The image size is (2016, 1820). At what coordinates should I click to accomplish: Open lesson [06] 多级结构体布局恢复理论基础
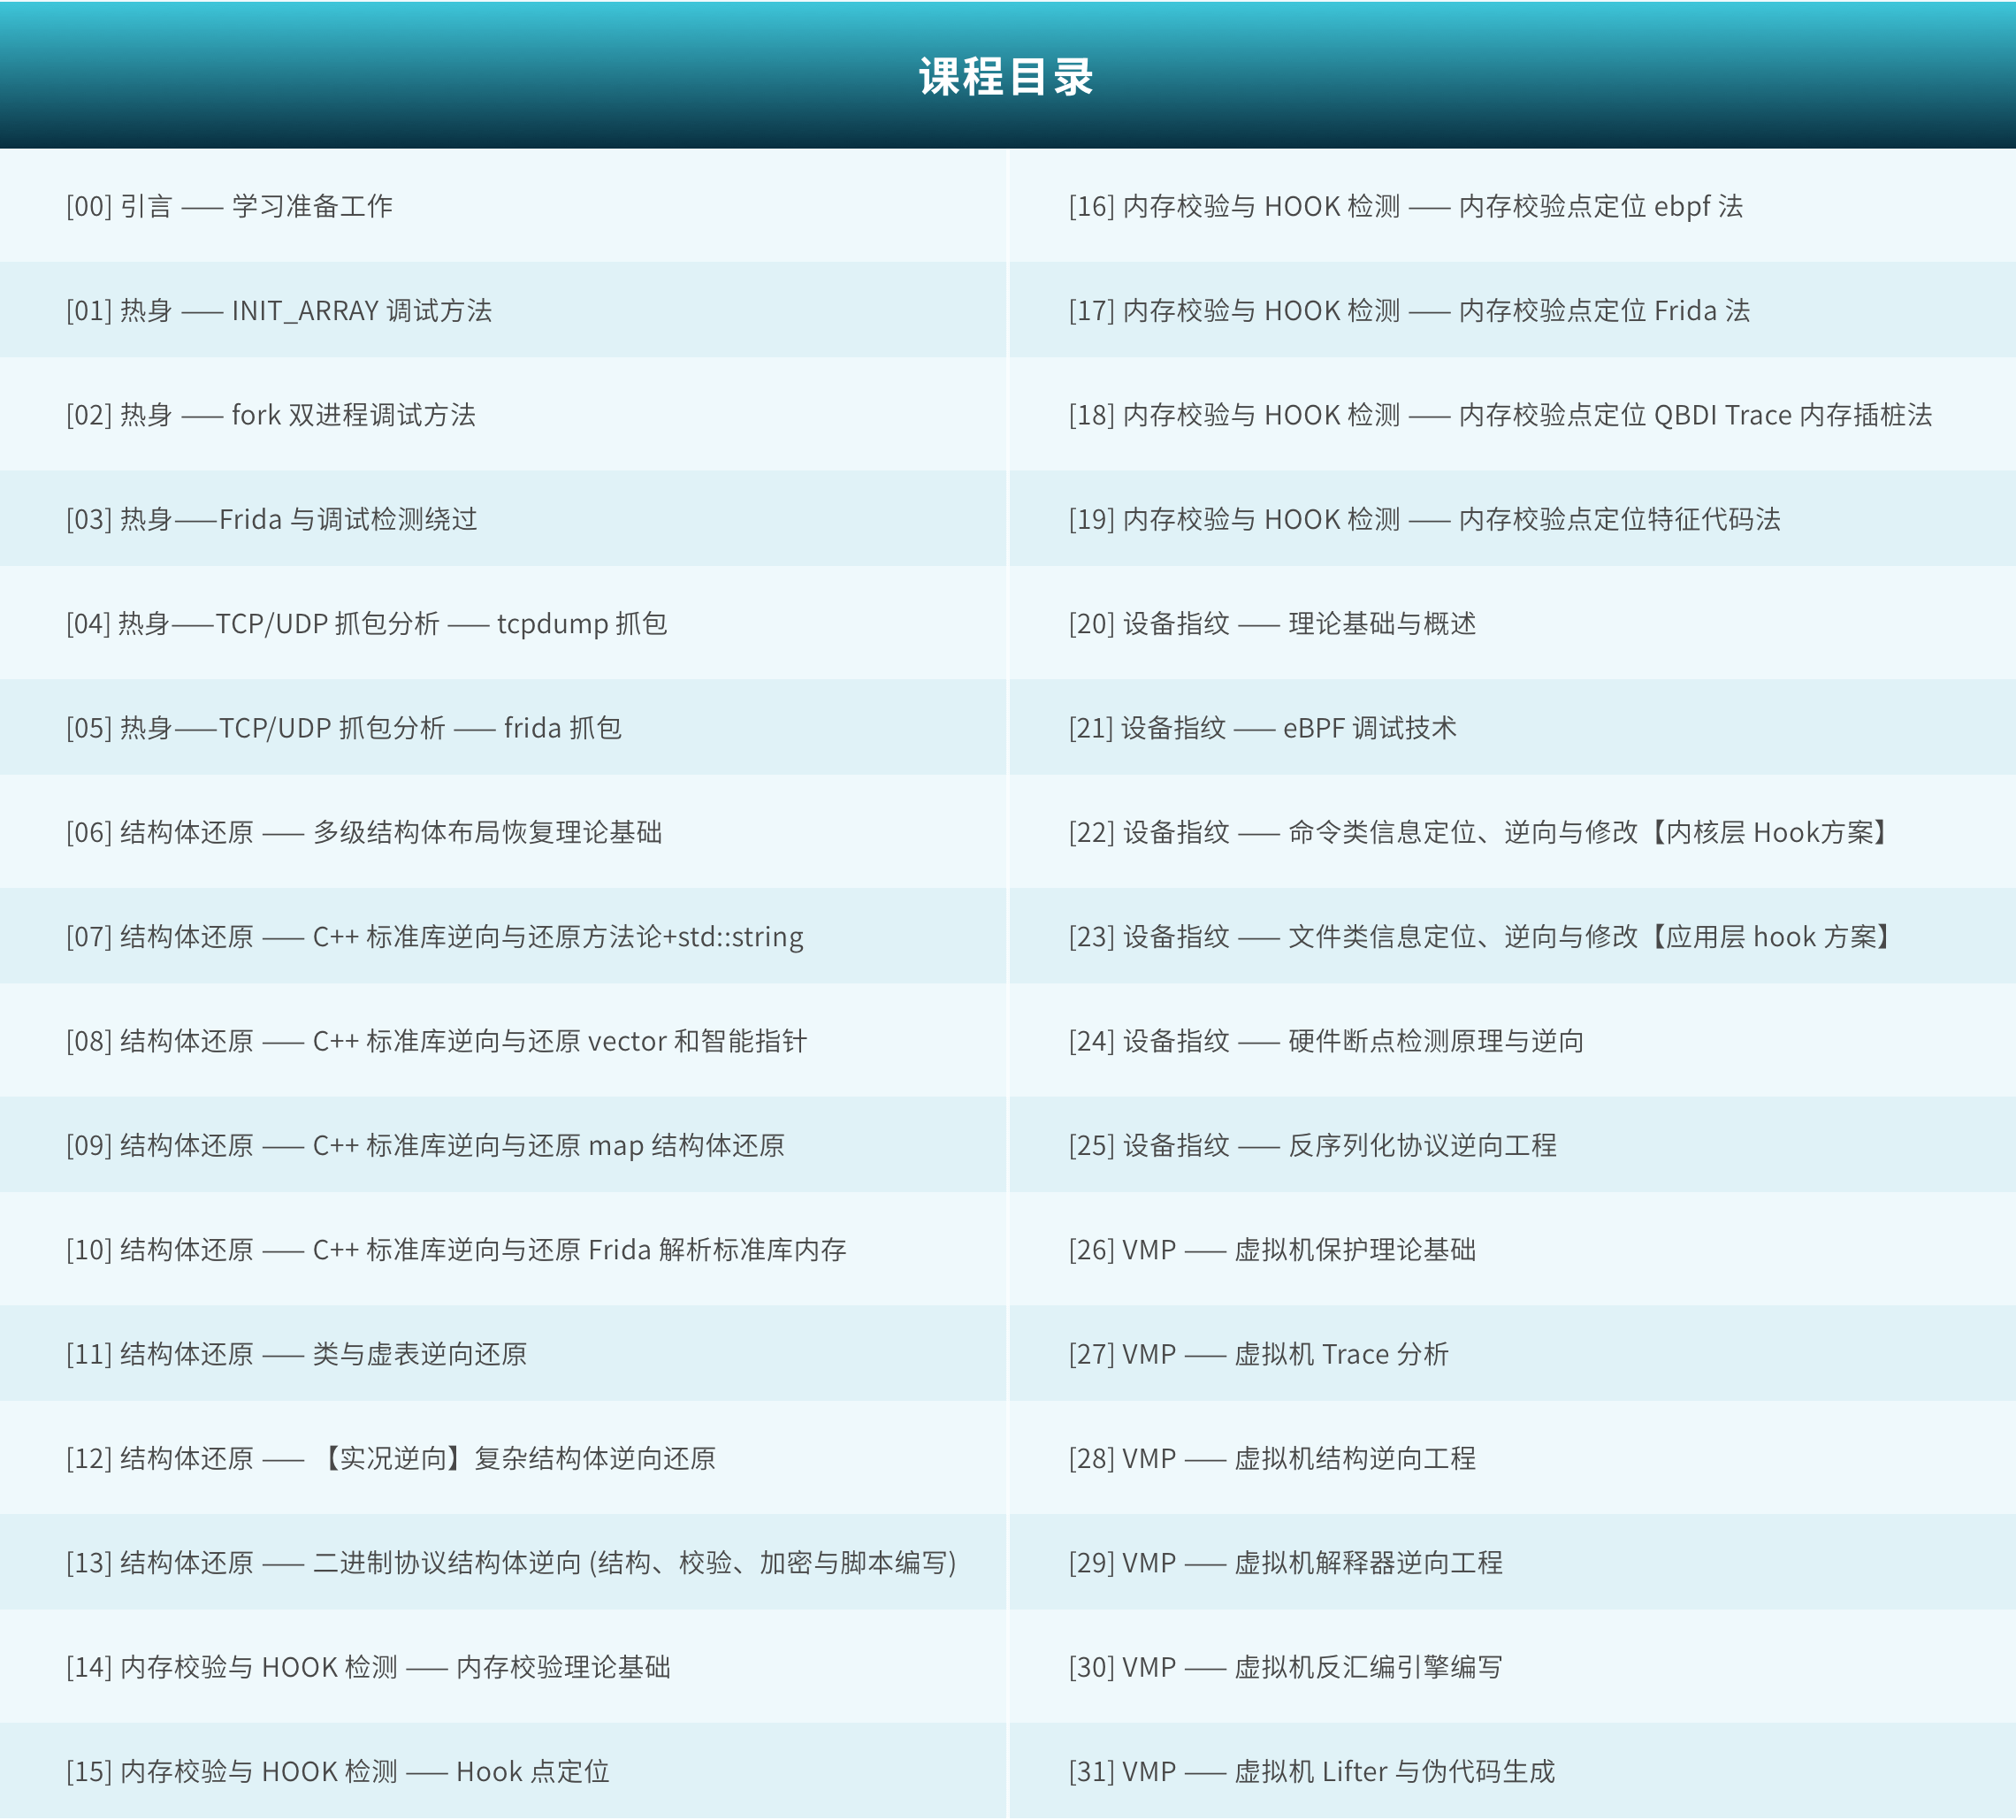click(364, 833)
